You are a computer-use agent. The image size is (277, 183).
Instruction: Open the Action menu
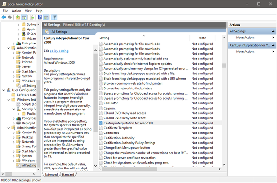point(16,11)
